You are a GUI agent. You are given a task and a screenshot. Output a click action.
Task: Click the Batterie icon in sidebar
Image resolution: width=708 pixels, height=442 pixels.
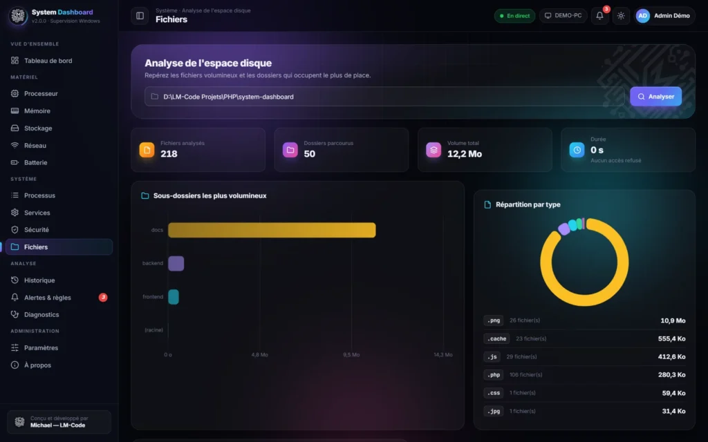pos(15,162)
